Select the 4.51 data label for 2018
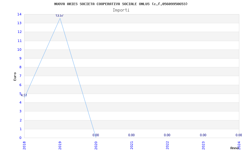Screen dimensions: 242x151 [24, 95]
